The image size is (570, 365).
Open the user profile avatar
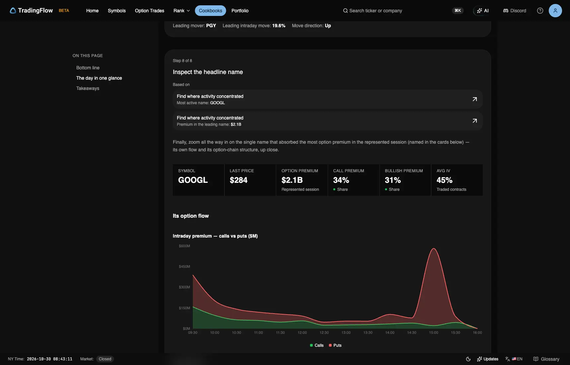pyautogui.click(x=555, y=11)
